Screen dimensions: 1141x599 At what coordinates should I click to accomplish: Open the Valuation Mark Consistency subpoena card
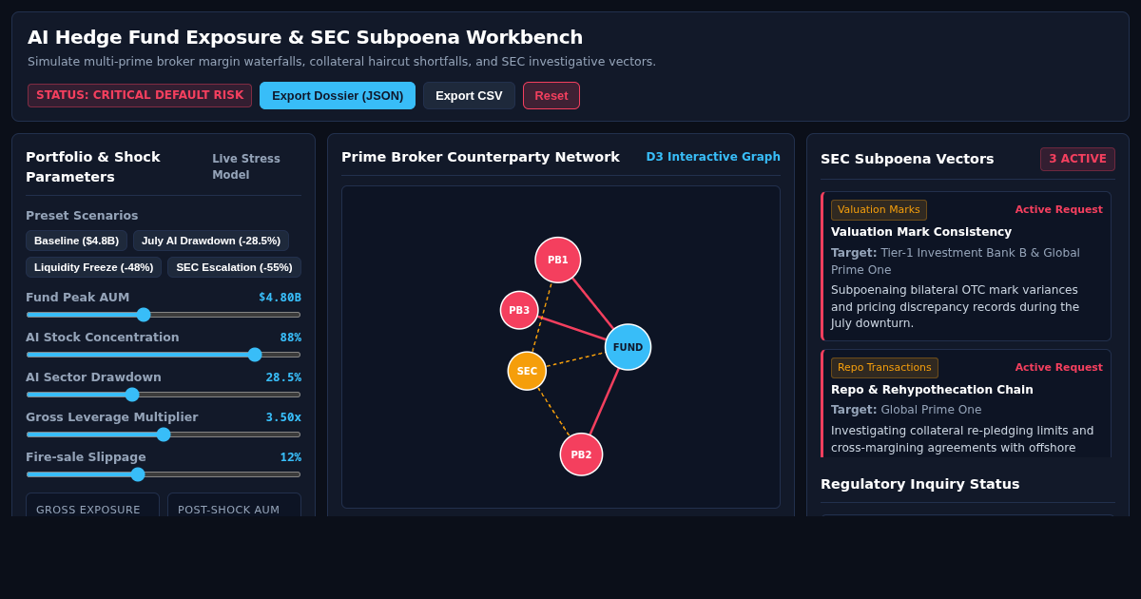tap(966, 266)
